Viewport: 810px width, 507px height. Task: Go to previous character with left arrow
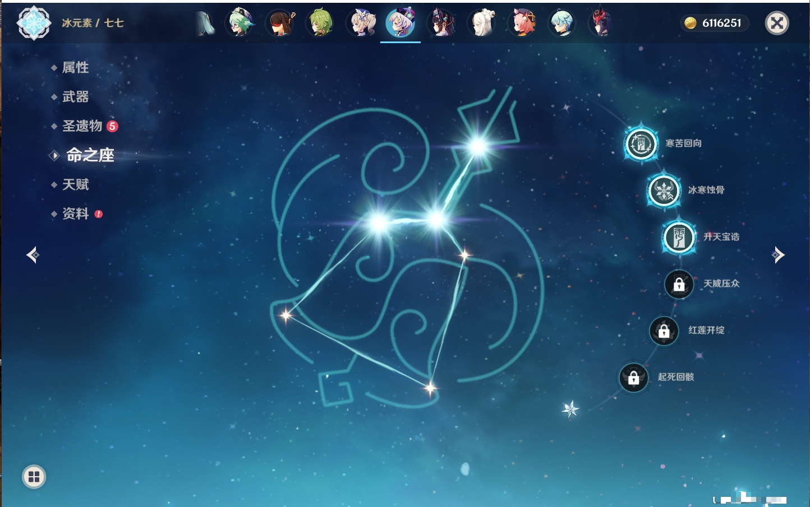pos(33,255)
